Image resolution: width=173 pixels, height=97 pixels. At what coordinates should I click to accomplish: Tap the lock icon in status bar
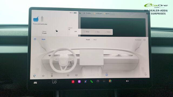click(80, 13)
